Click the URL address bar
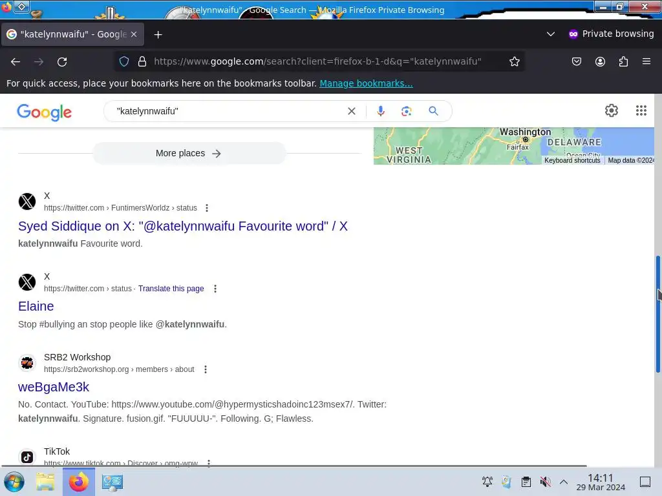The image size is (662, 496). [317, 61]
